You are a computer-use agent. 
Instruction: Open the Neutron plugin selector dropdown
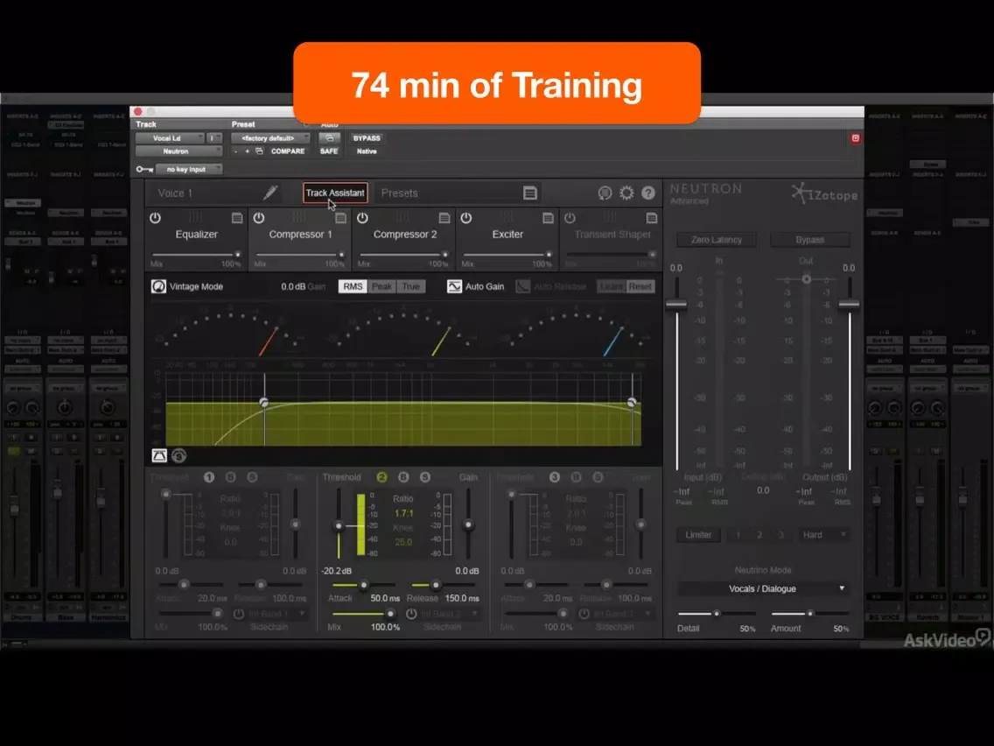point(178,151)
